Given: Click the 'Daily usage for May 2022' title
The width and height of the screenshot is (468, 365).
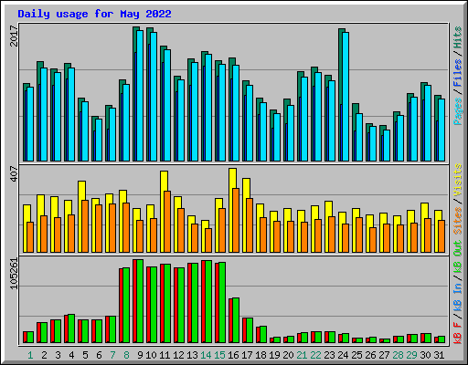Looking at the screenshot, I should pyautogui.click(x=94, y=14).
